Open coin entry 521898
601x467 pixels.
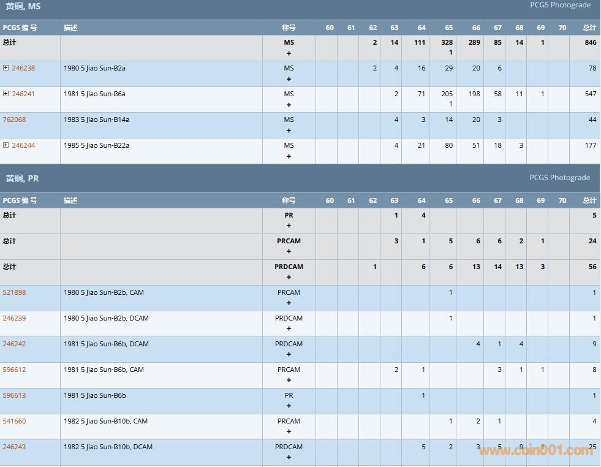[15, 292]
